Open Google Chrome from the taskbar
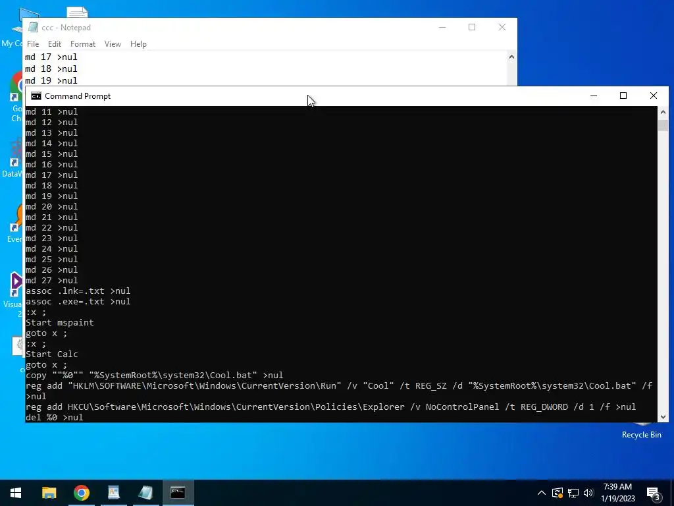 (81, 493)
